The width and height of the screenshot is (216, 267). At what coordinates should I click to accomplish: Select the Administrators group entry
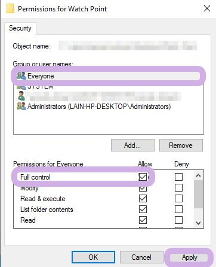click(x=99, y=107)
